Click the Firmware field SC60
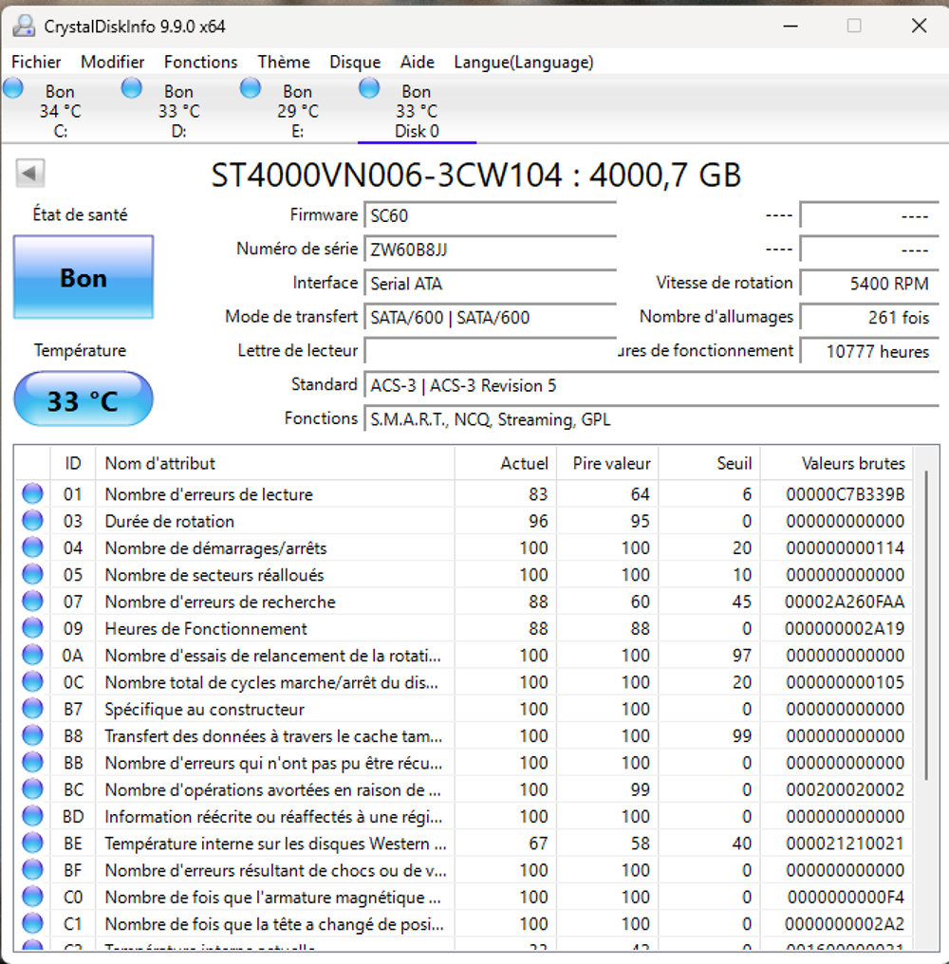Screen dimensions: 949x964 click(x=491, y=215)
